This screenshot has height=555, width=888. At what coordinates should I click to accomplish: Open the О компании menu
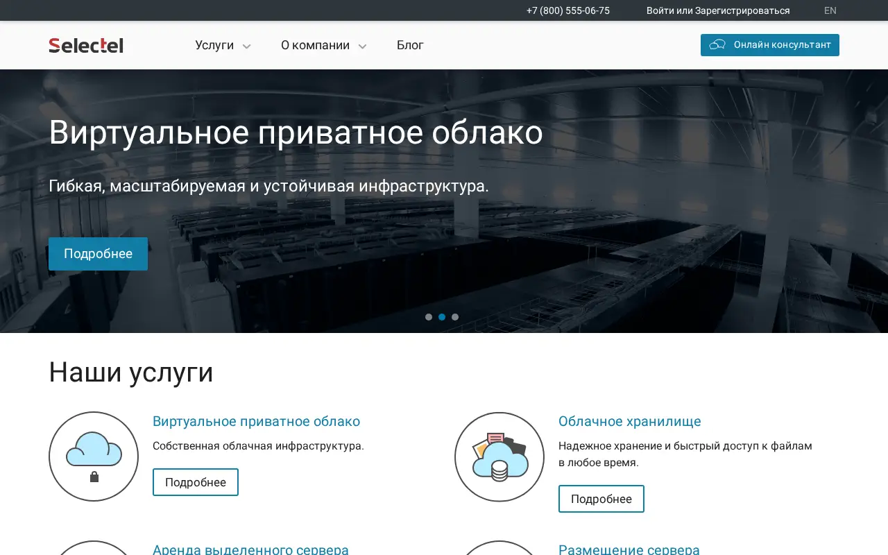click(x=315, y=45)
